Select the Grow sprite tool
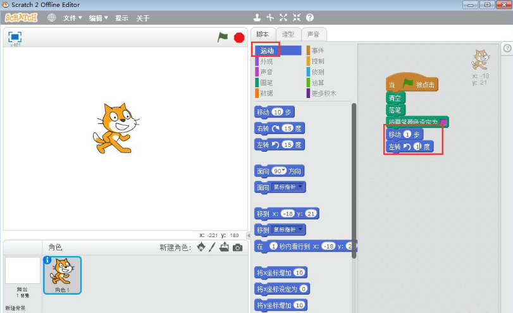Image resolution: width=513 pixels, height=313 pixels. [x=283, y=18]
